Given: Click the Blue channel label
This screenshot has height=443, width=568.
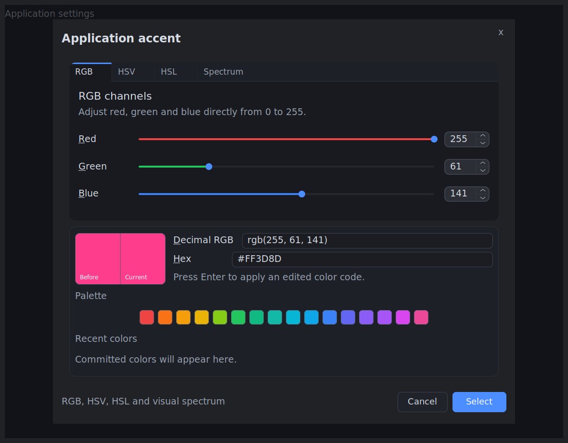Looking at the screenshot, I should tap(89, 194).
